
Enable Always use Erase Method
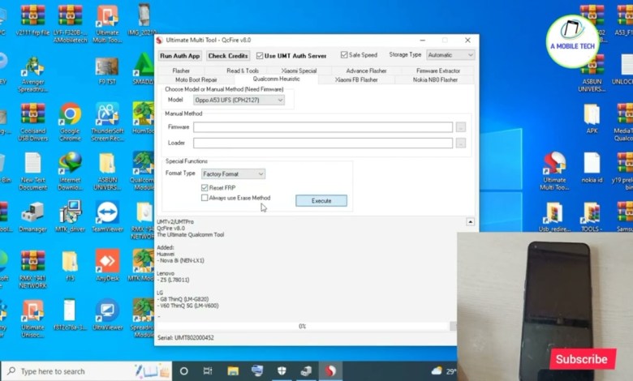coord(205,198)
